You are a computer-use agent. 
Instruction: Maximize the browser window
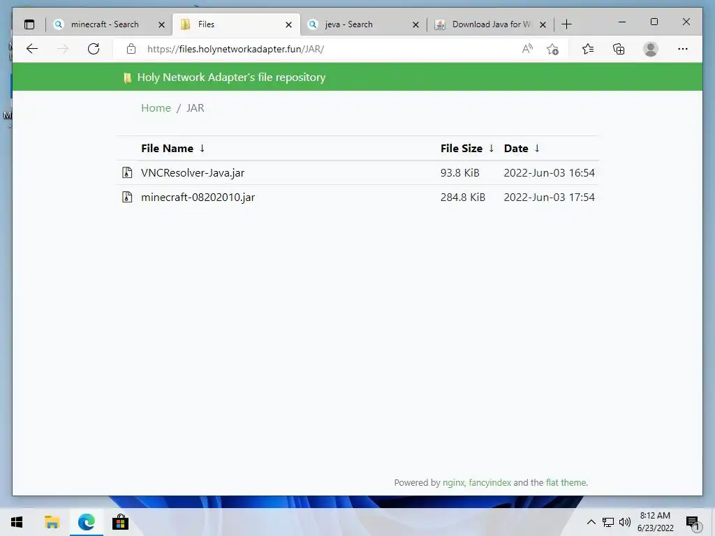click(x=654, y=22)
